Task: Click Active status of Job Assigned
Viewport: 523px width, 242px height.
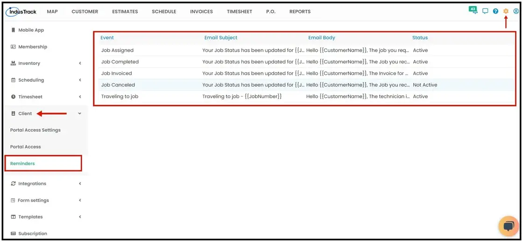Action: [x=420, y=50]
